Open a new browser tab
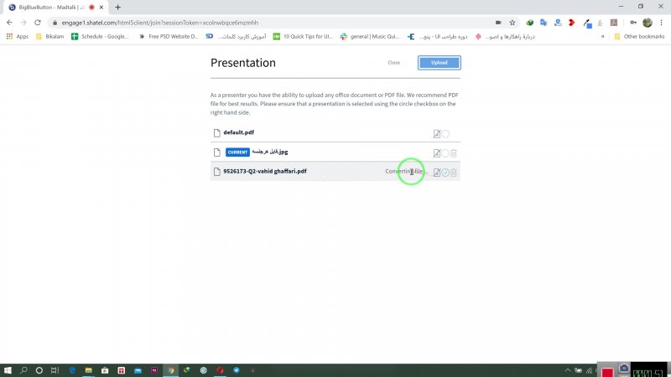The image size is (671, 377). [x=117, y=7]
